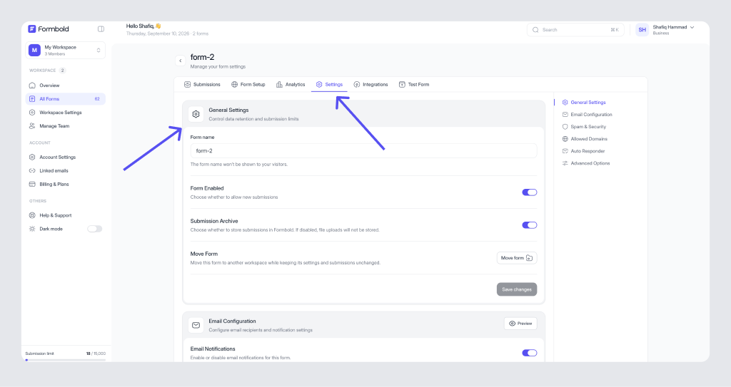Select the Settings tab
This screenshot has width=731, height=387.
point(329,84)
